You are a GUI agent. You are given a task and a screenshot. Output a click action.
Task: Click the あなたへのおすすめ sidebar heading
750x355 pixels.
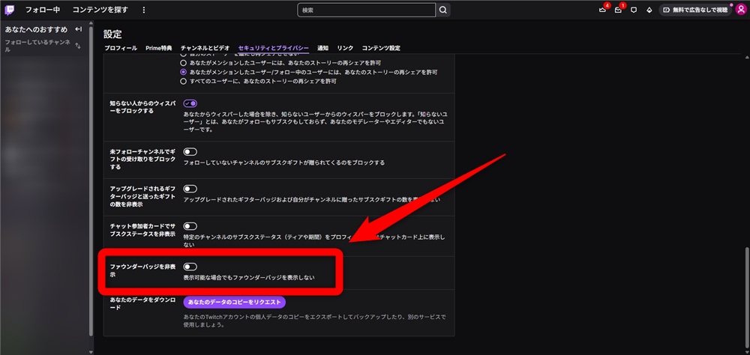coord(36,30)
